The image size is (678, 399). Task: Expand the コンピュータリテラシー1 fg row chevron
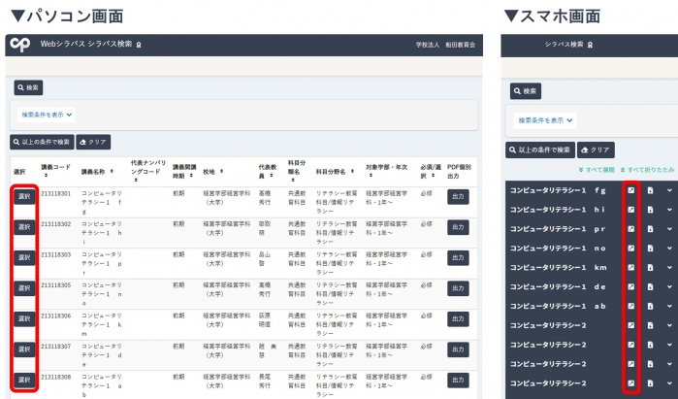(668, 190)
